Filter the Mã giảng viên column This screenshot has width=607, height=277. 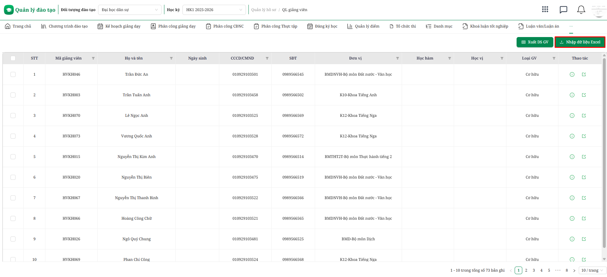coord(93,58)
